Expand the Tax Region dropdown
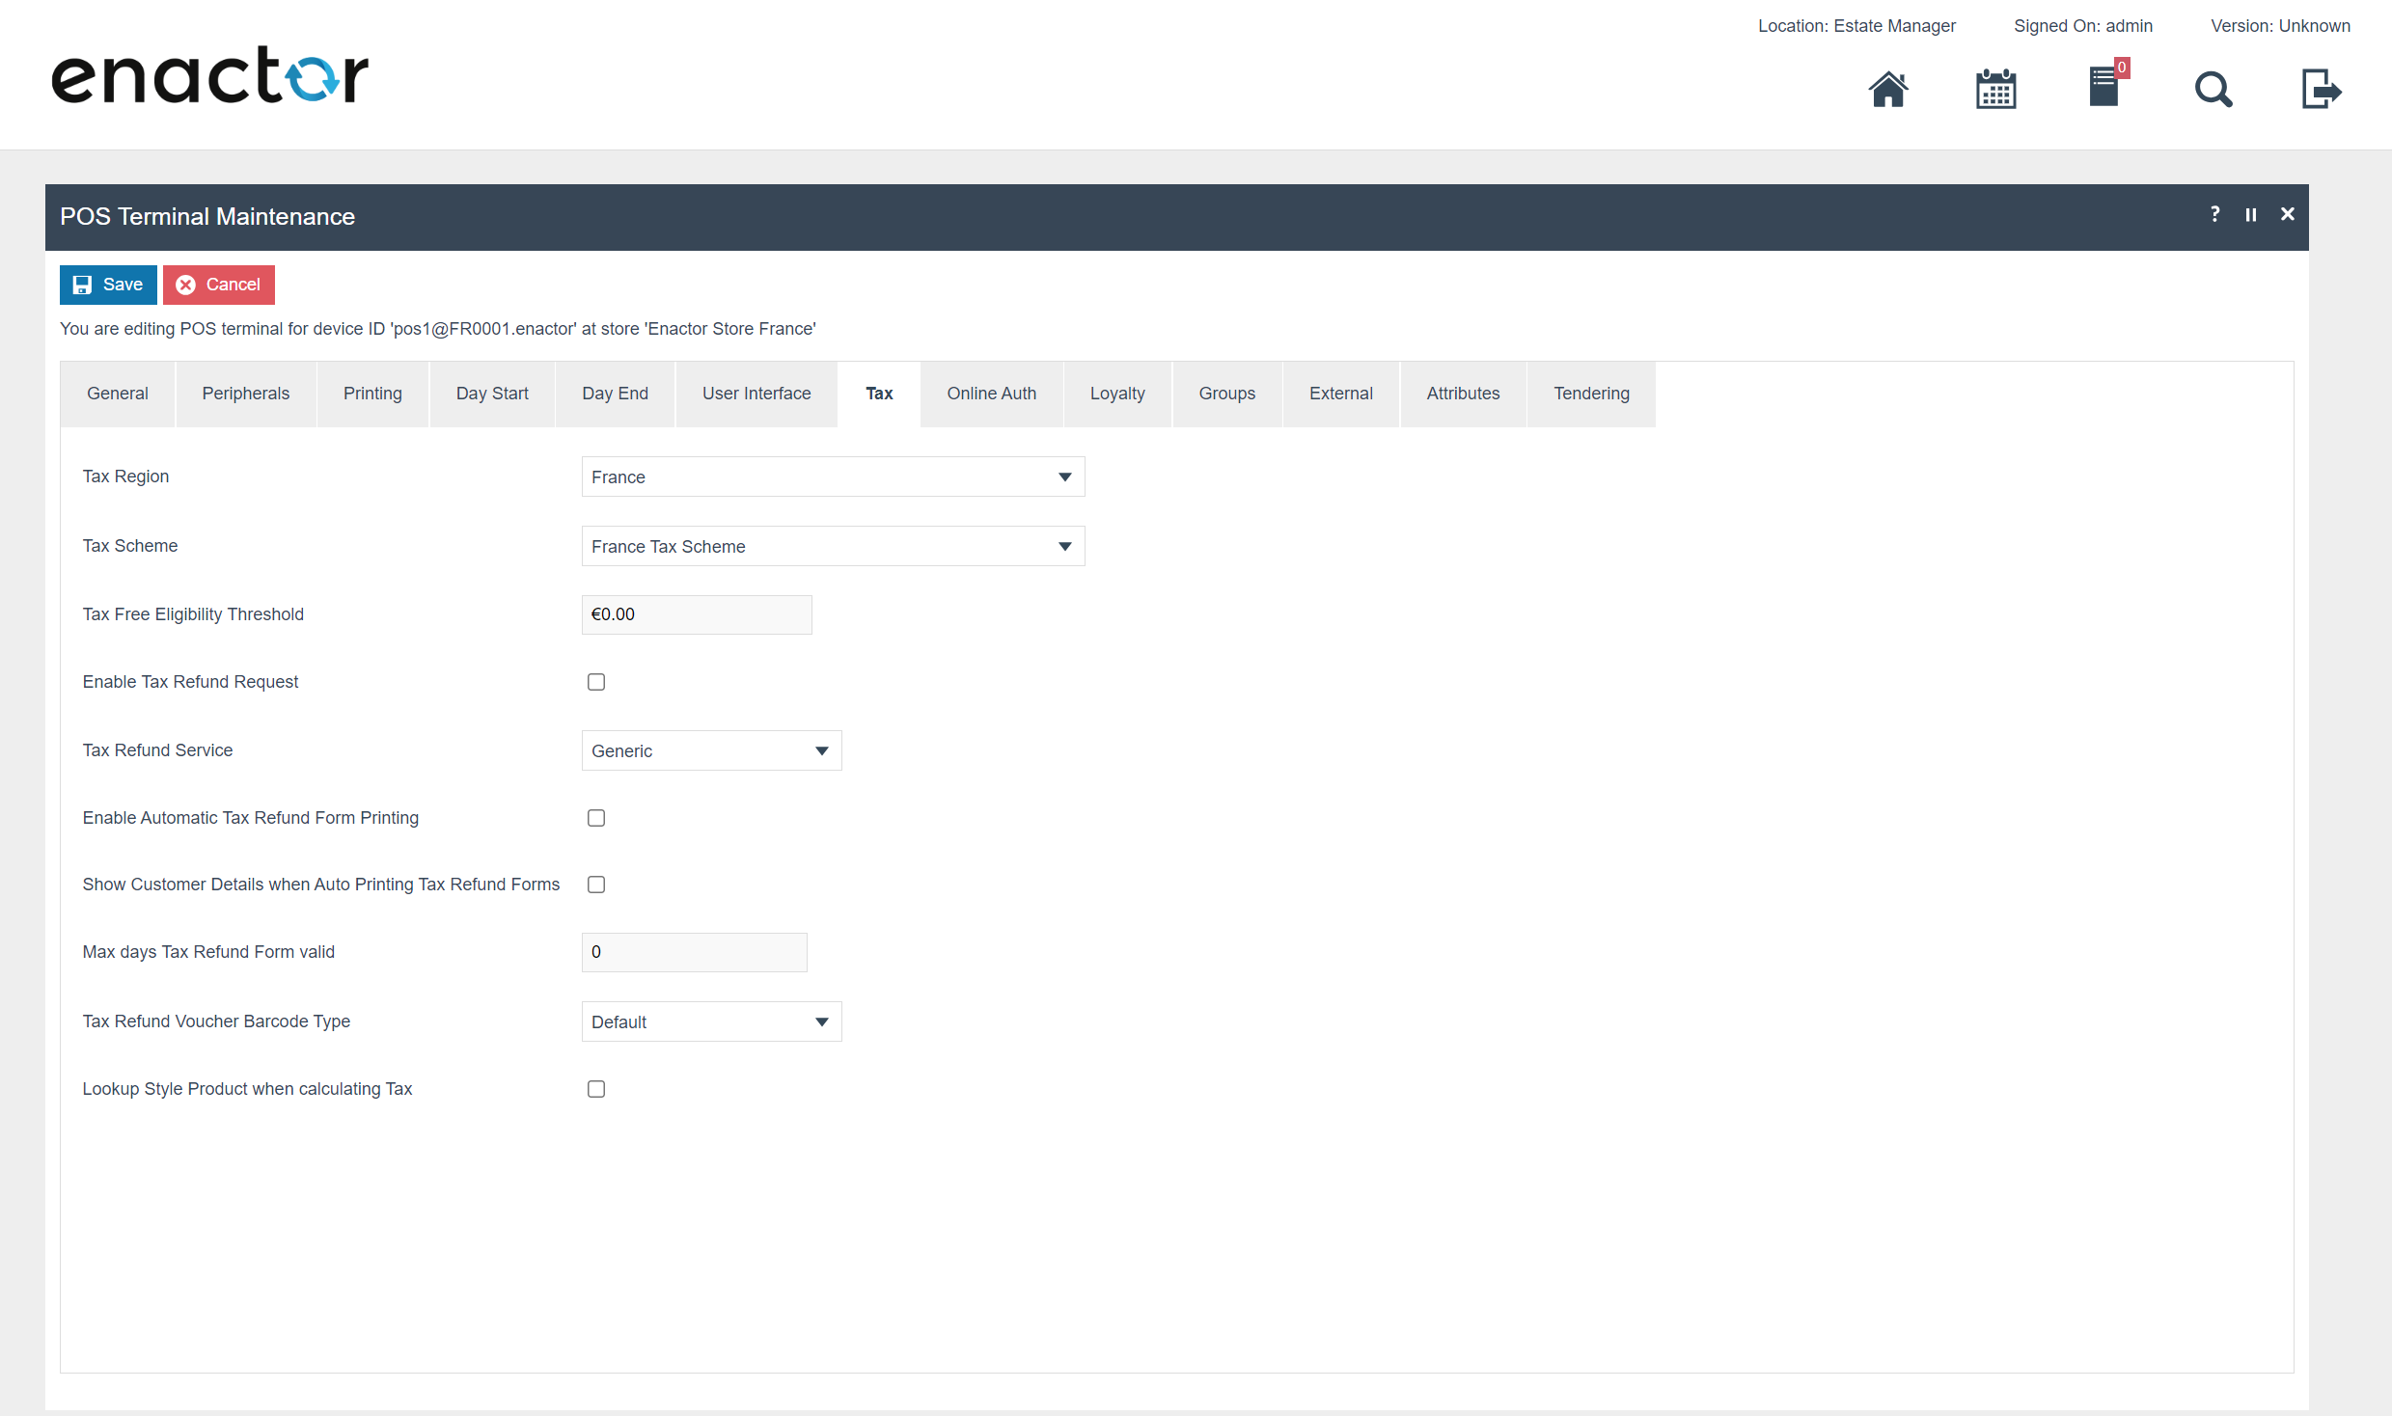 coord(833,477)
